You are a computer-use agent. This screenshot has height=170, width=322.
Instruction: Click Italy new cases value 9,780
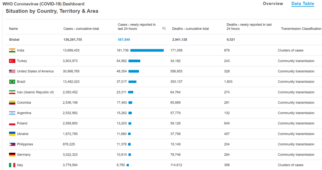coord(121,165)
